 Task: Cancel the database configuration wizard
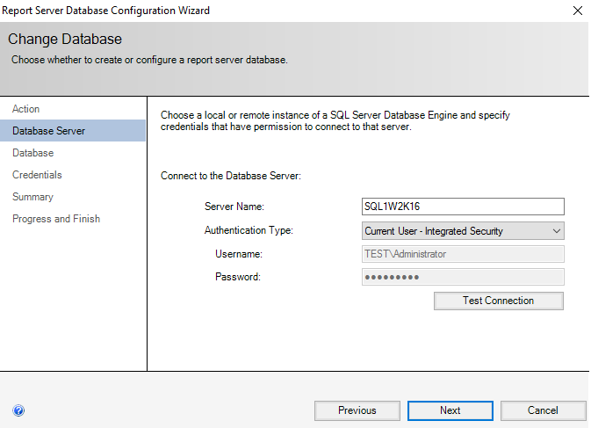coord(543,410)
